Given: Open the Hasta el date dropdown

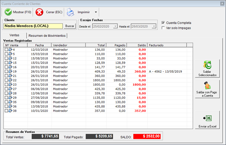Looking at the screenshot, I should [x=154, y=26].
